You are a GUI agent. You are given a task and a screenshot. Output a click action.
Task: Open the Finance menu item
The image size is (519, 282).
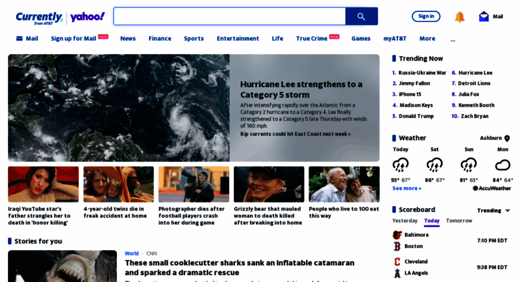pyautogui.click(x=160, y=39)
